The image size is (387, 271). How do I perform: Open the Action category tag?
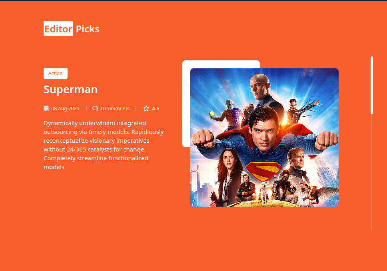(x=56, y=73)
